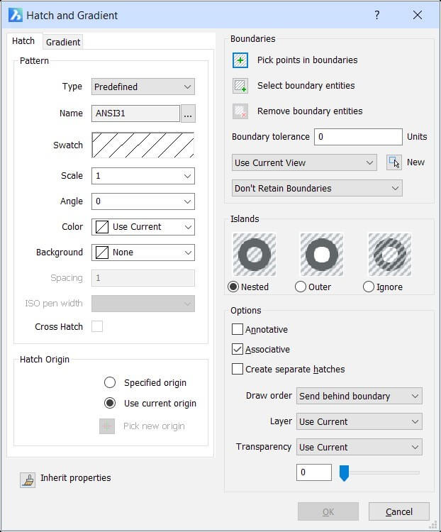Click the transparency value input box
The width and height of the screenshot is (441, 532).
[x=314, y=472]
